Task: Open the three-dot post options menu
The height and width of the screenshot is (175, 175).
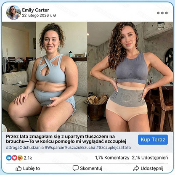Action: 162,13
